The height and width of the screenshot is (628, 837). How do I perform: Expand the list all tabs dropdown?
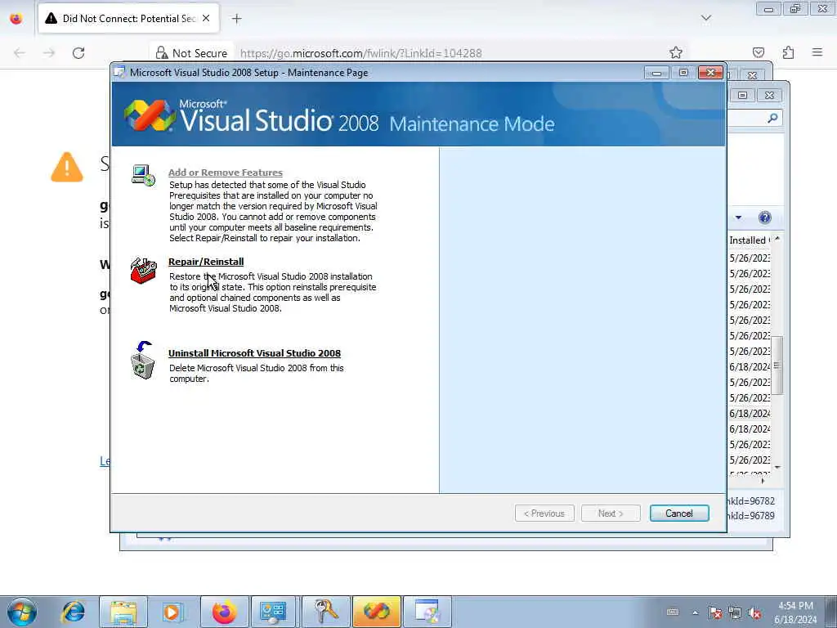tap(706, 19)
